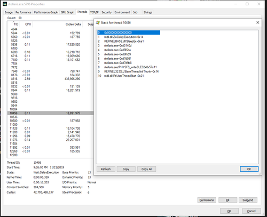Click the Copy button in stack dialog
Viewport: 267px width, 217px height.
coord(126,169)
